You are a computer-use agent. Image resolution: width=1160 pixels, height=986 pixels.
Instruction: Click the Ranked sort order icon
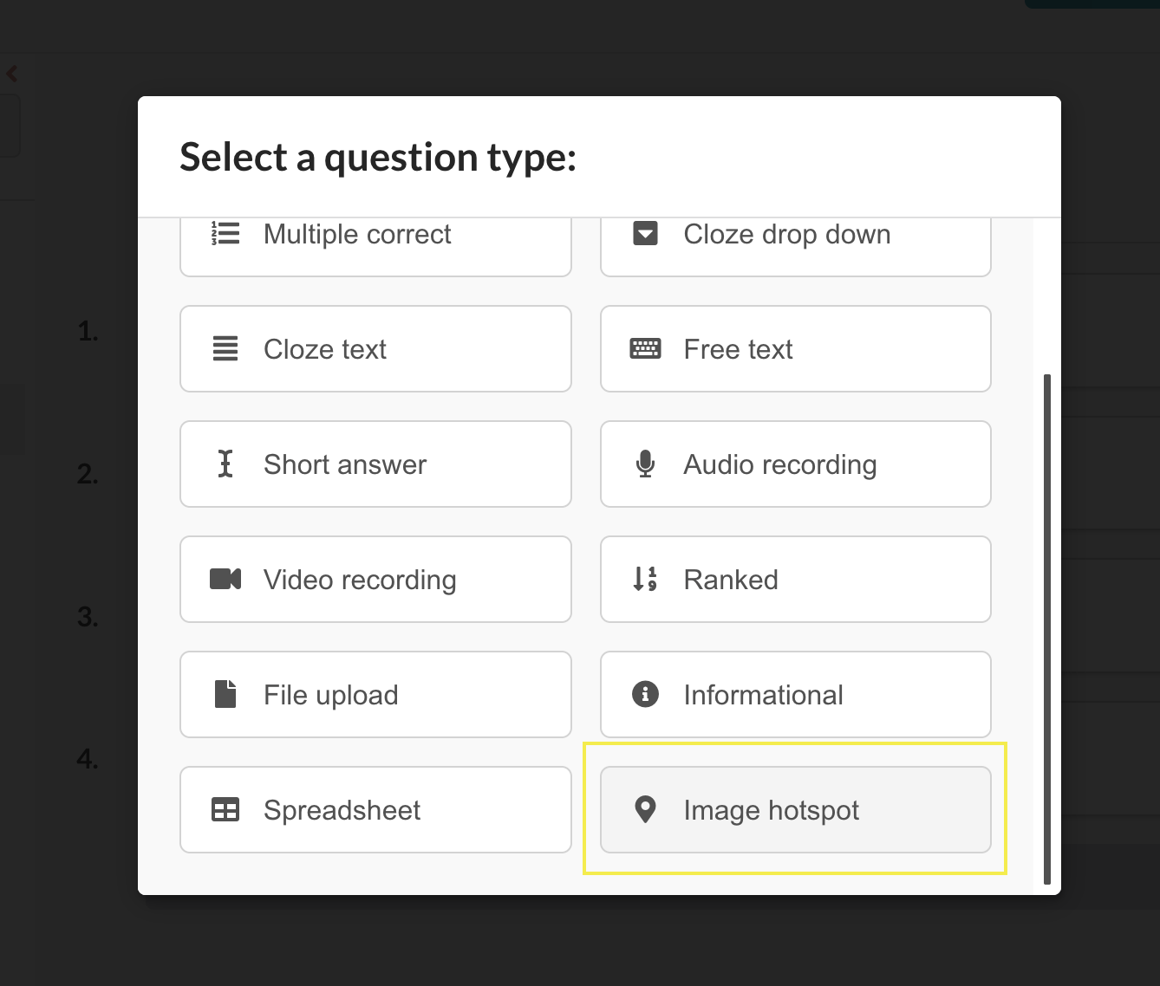click(645, 579)
